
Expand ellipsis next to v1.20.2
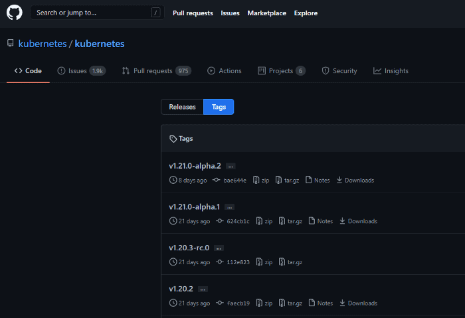(x=203, y=289)
